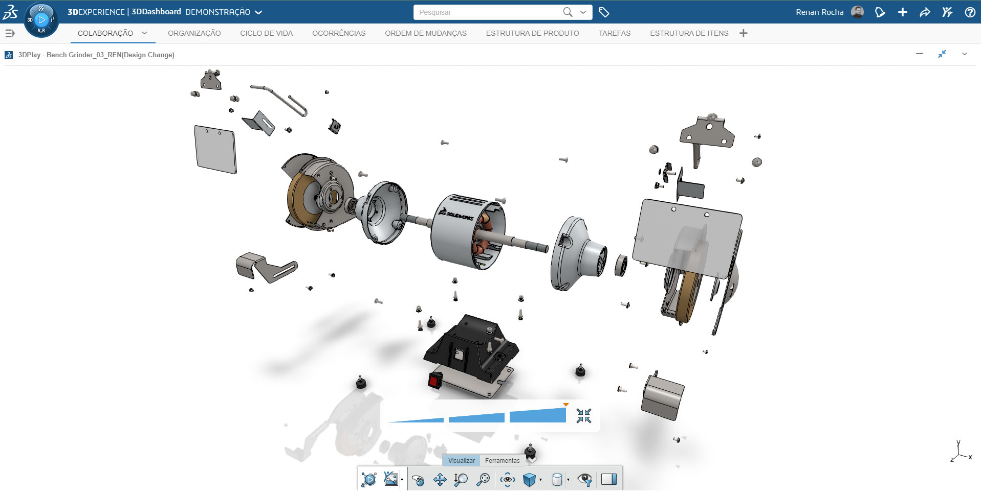
Task: Add a new dashboard tab
Action: (x=744, y=33)
